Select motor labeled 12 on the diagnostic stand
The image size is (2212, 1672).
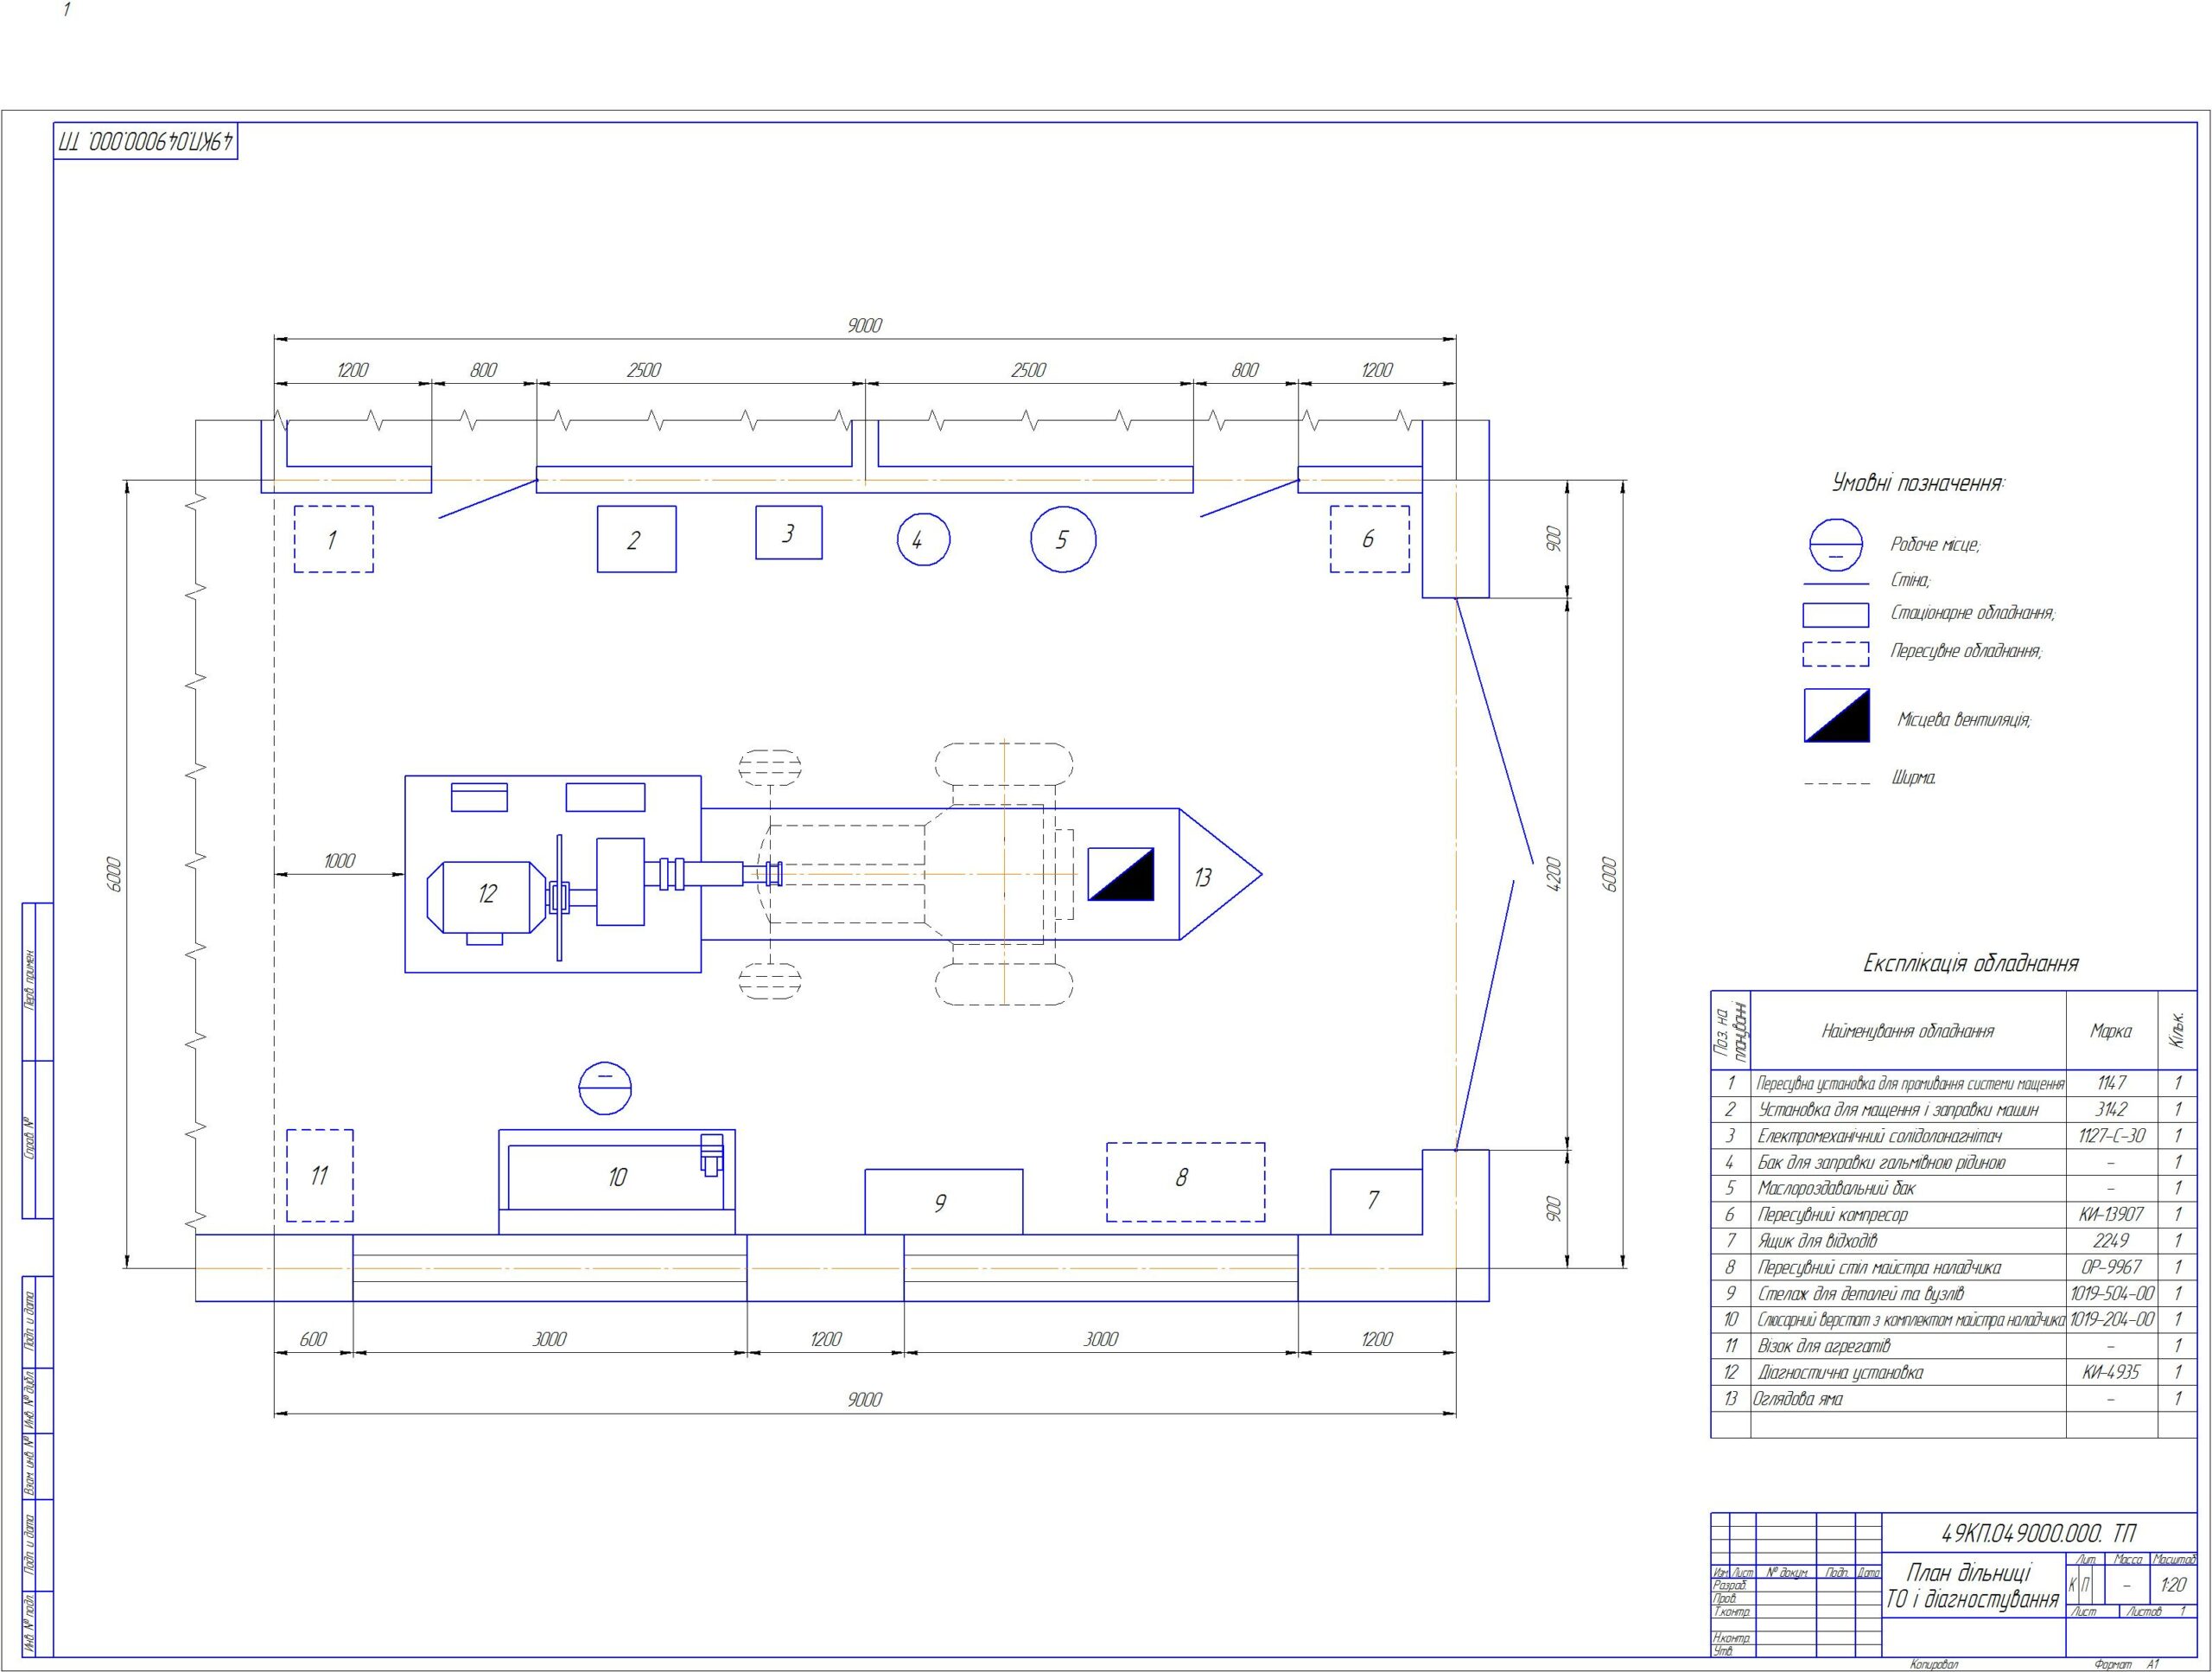(487, 897)
